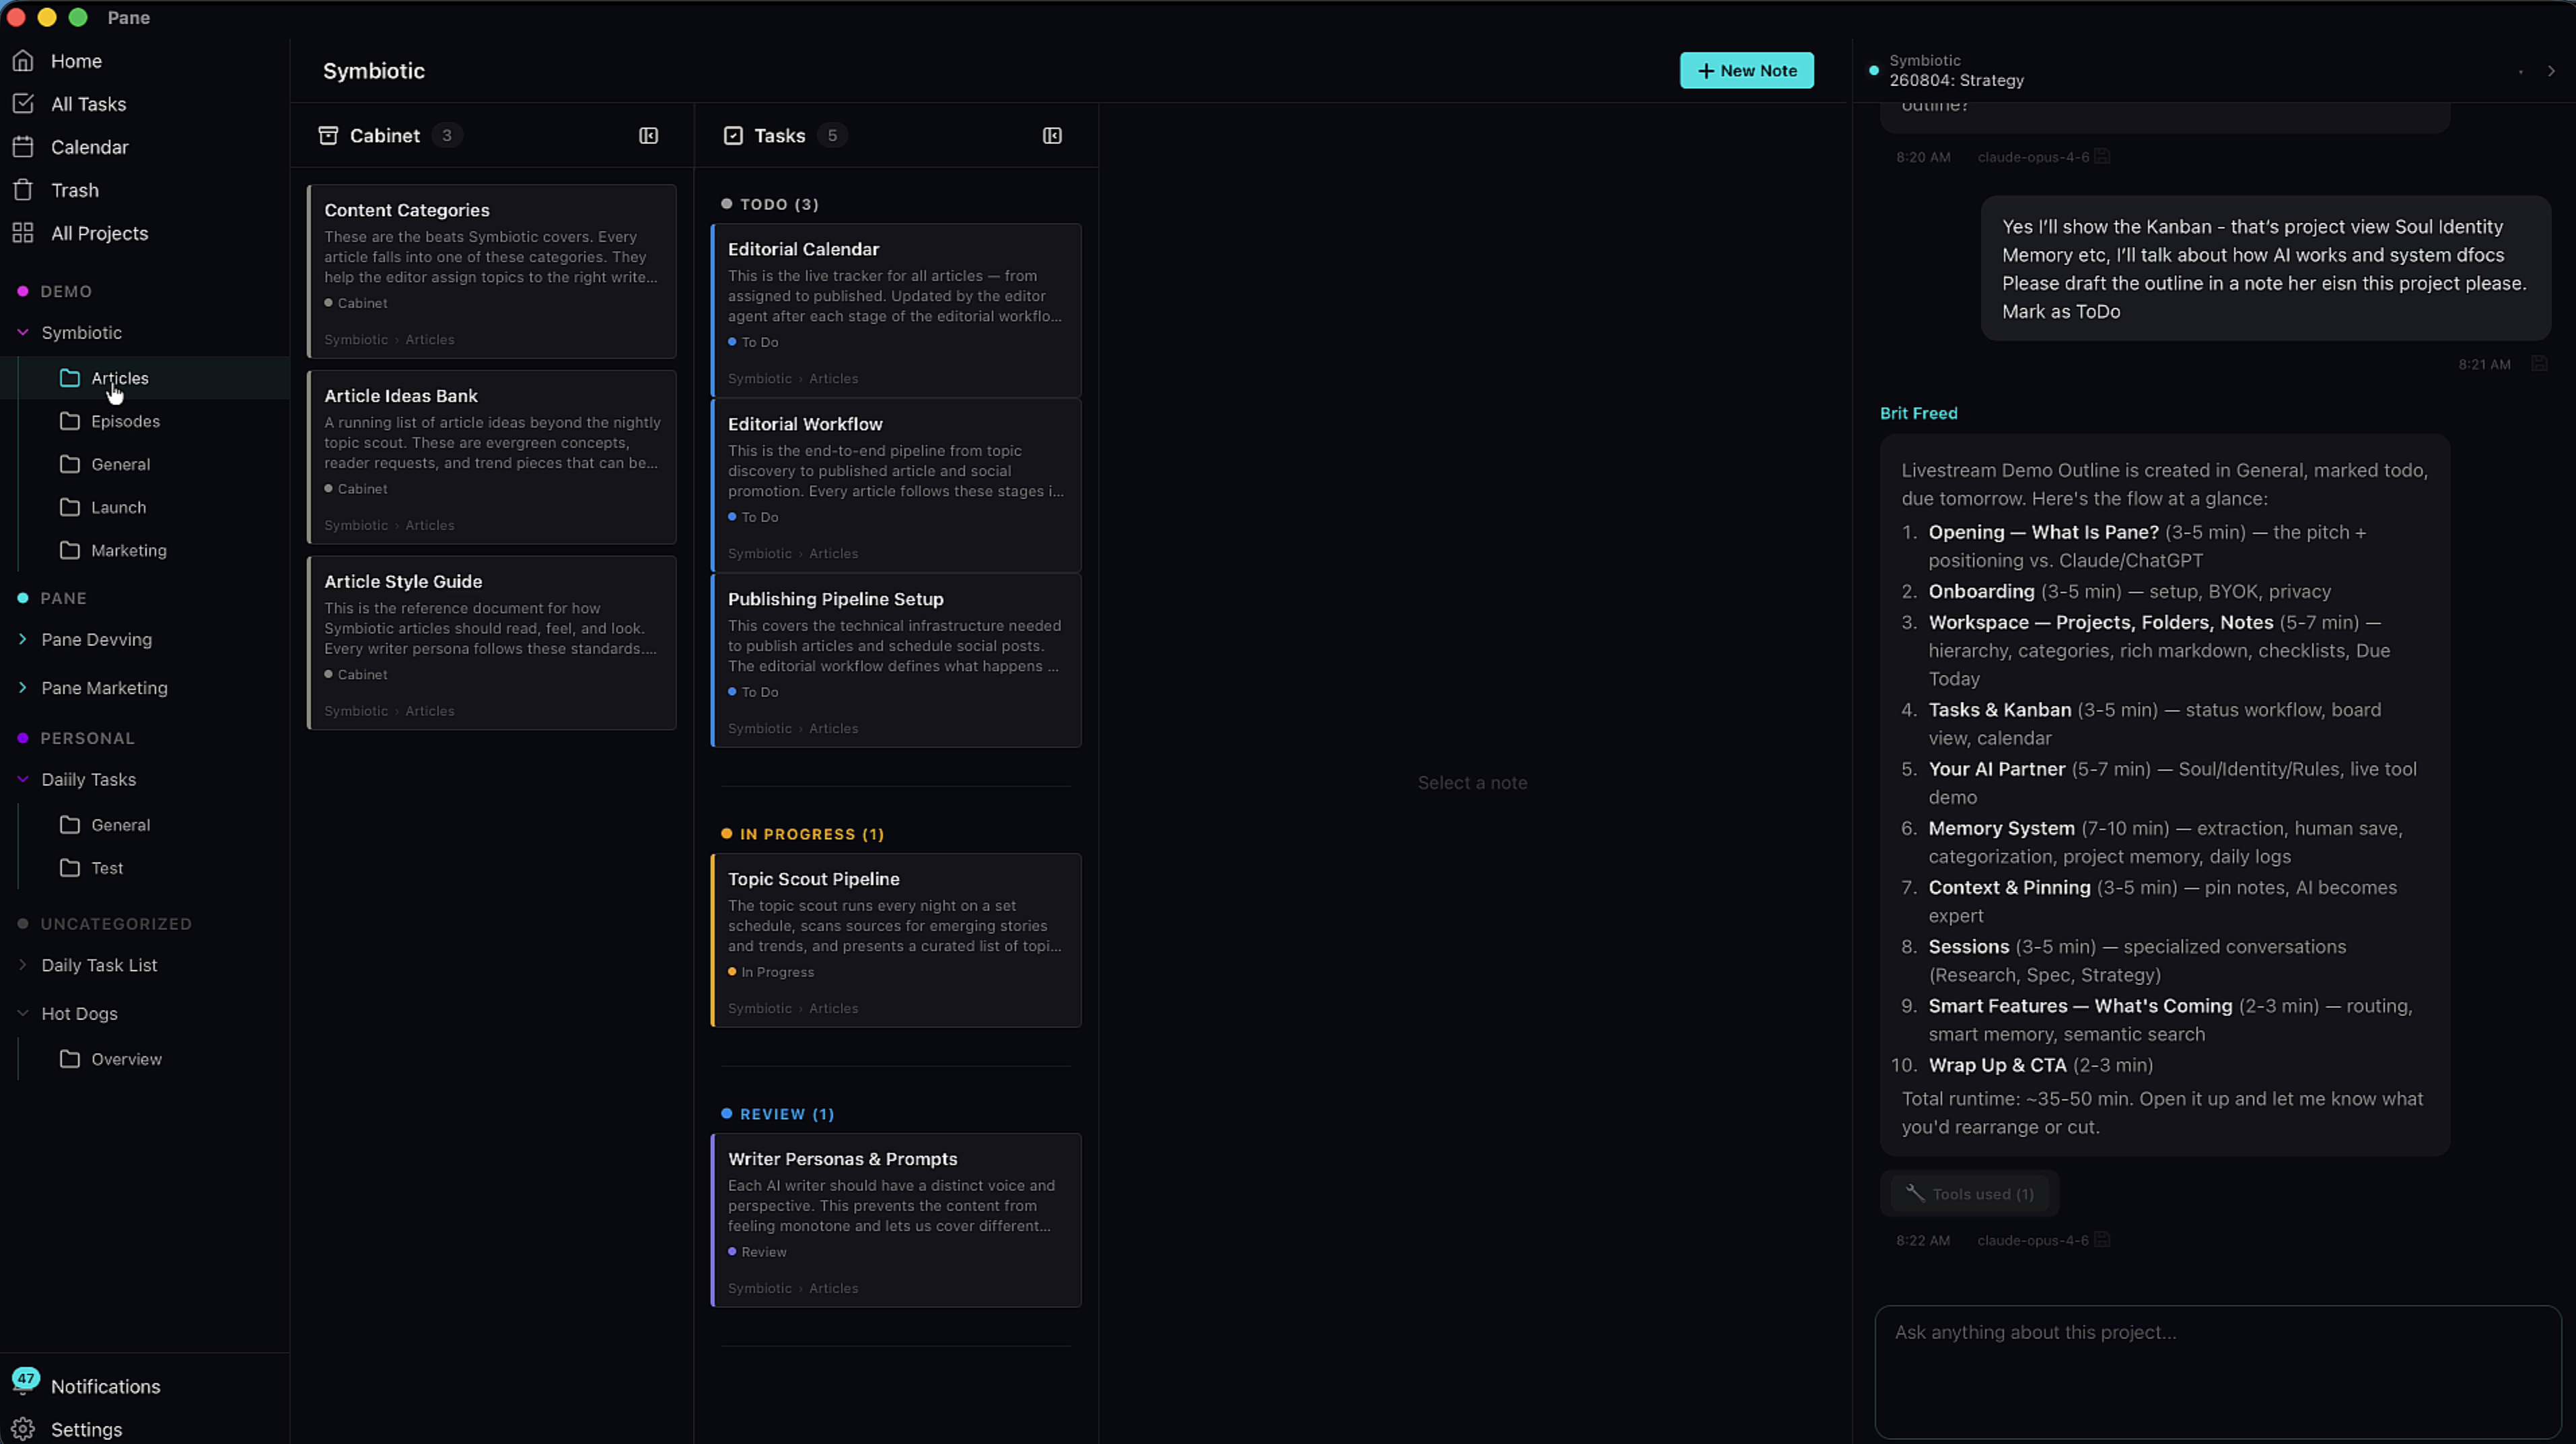The height and width of the screenshot is (1444, 2576).
Task: Open the Content Categories cabinet note
Action: 492,271
